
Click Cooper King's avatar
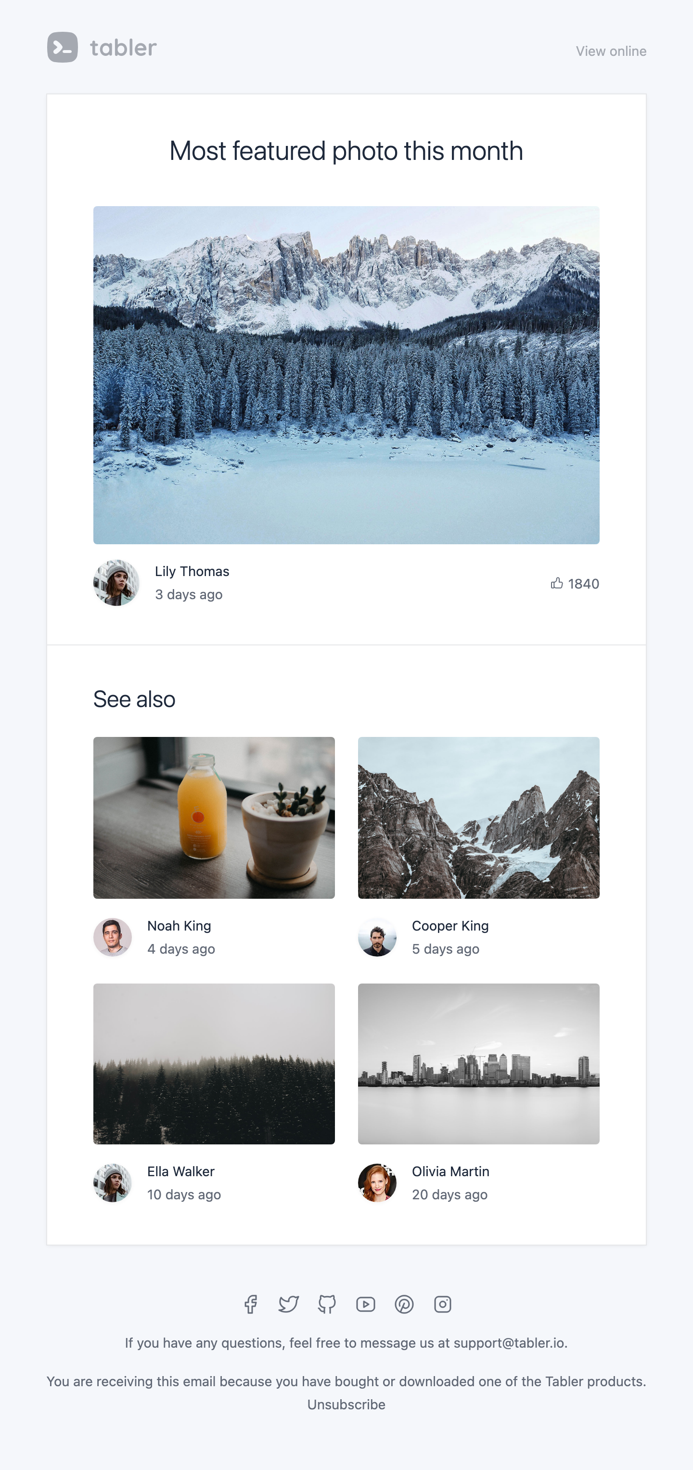pos(377,937)
